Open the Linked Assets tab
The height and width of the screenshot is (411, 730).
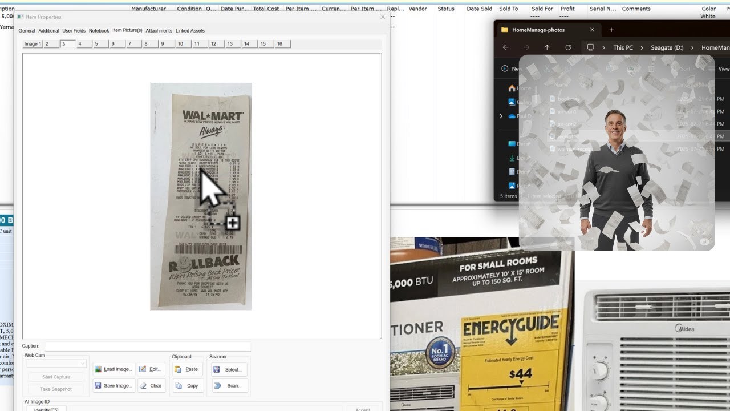pos(190,30)
